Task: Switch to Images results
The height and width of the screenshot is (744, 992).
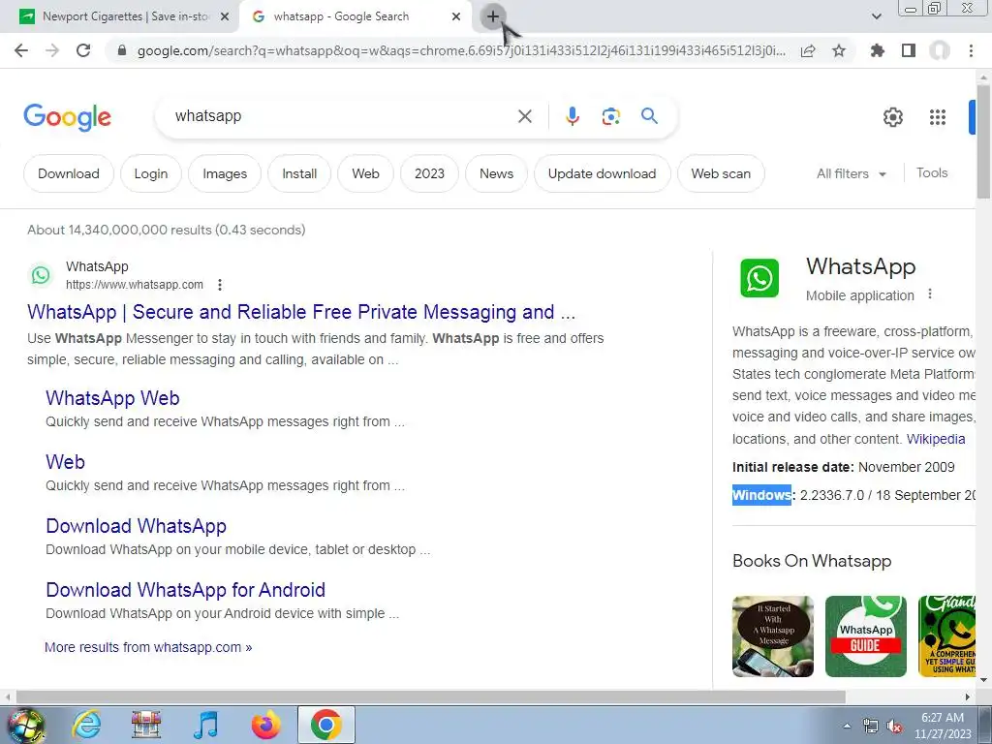Action: click(x=225, y=173)
